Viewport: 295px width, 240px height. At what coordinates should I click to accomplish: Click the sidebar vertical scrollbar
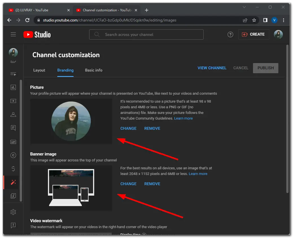pos(21,141)
